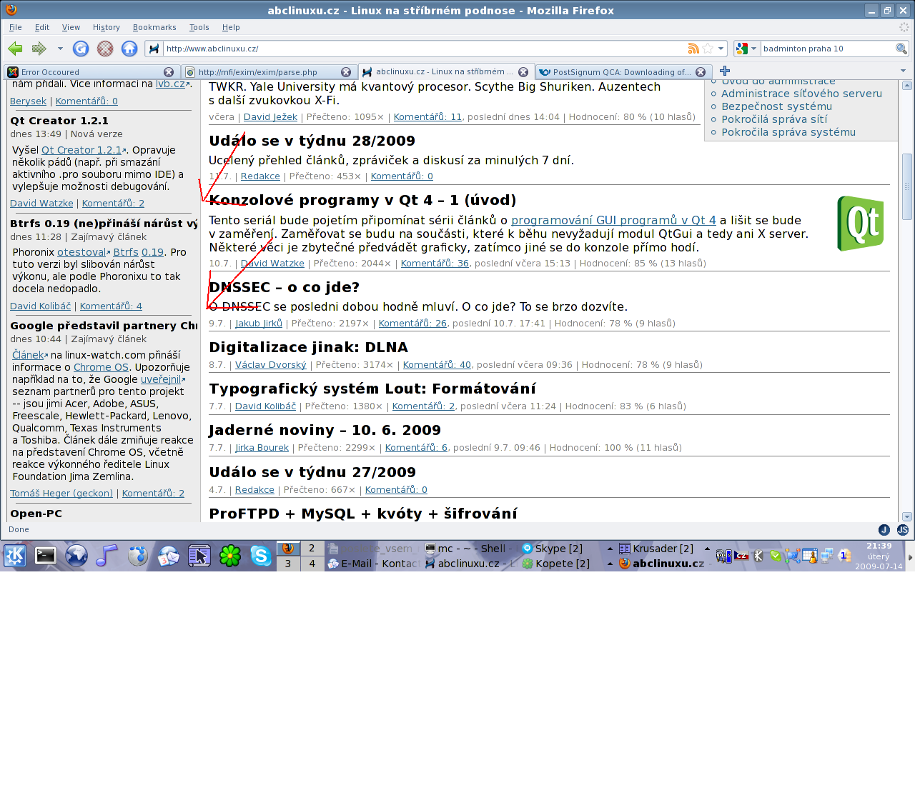This screenshot has height=800, width=915.
Task: Open the back/forward history dropdown arrow
Action: (x=60, y=49)
